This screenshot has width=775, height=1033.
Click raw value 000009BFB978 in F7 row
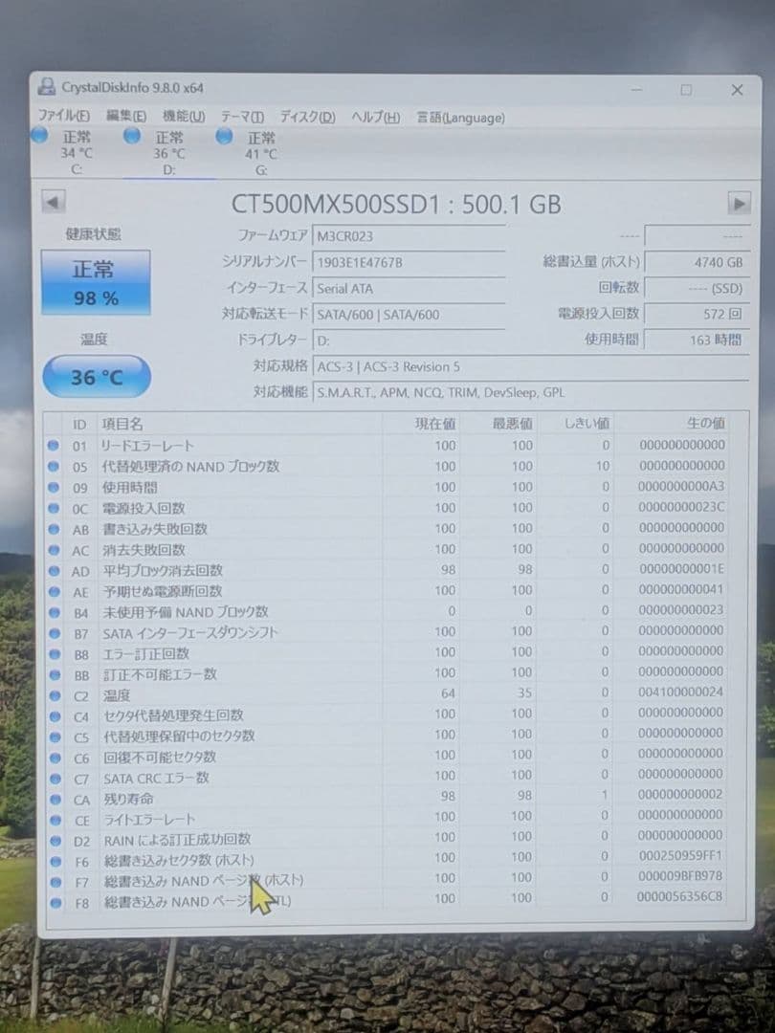pos(680,876)
